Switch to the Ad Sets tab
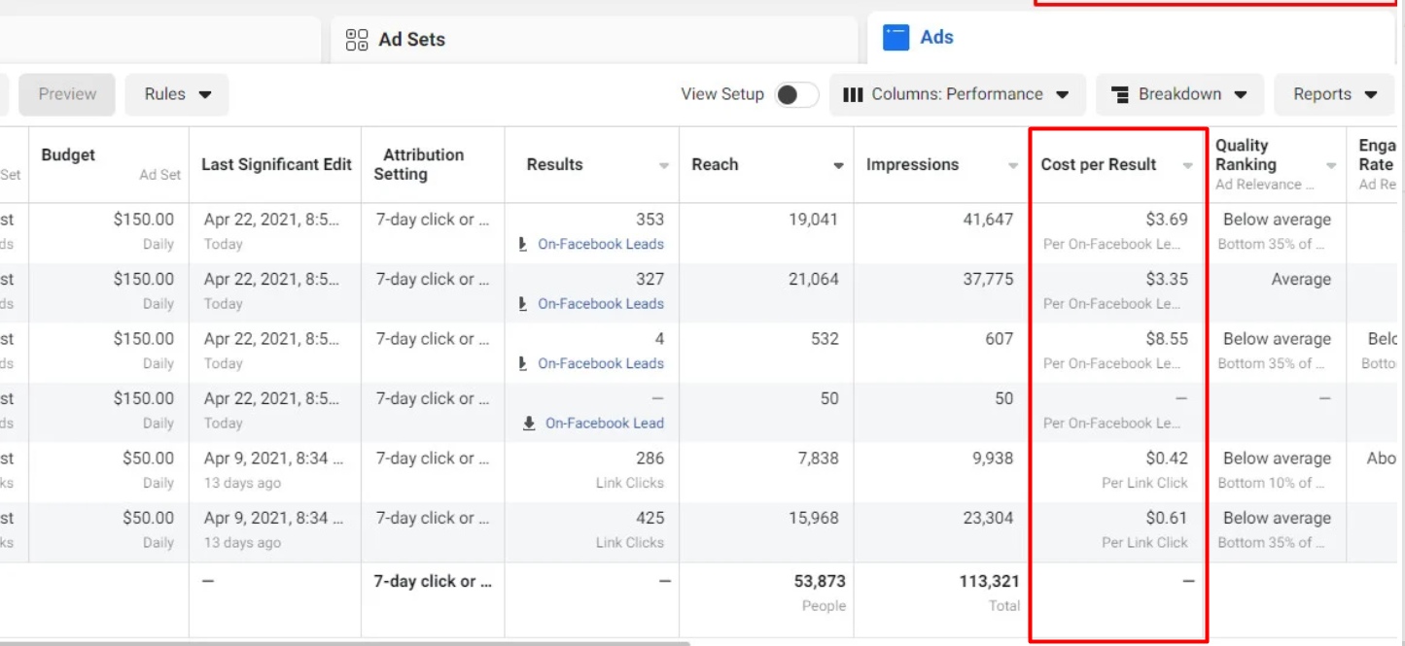 [411, 40]
